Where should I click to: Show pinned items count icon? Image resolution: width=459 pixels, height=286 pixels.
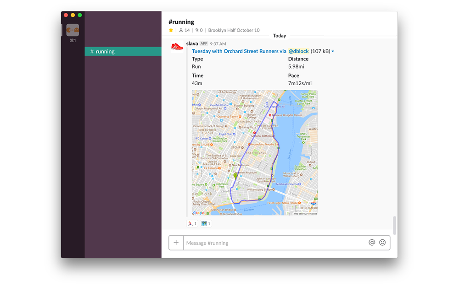point(199,30)
